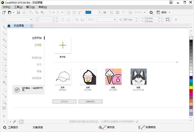
Task: Click the Undo arrow icon
Action: (50, 12)
